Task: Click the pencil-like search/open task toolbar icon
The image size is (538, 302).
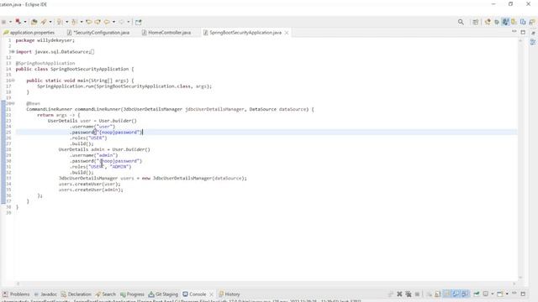Action: pos(44,22)
